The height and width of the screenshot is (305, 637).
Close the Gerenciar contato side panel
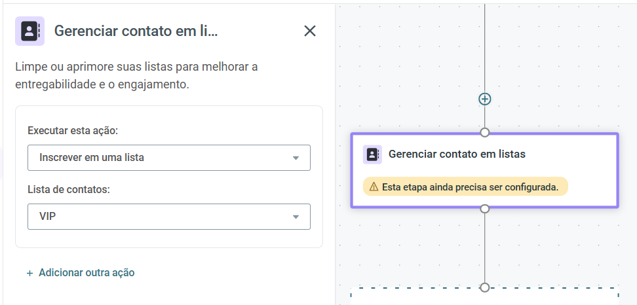pyautogui.click(x=310, y=31)
